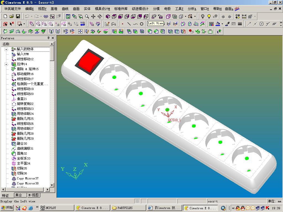Open the 曲面 menu
Image resolution: width=283 pixels, height=212 pixels.
tap(76, 9)
